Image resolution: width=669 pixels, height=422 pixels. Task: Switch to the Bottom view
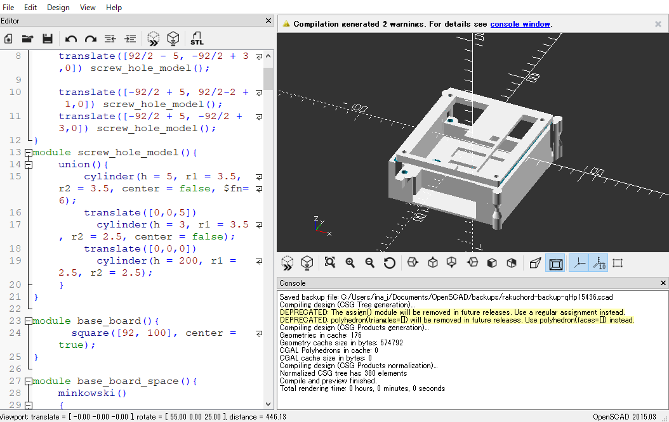point(452,262)
